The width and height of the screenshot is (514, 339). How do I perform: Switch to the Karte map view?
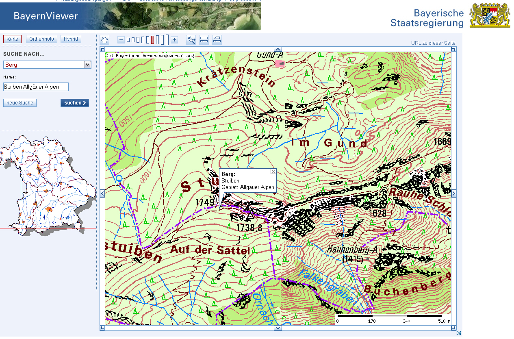click(x=12, y=39)
